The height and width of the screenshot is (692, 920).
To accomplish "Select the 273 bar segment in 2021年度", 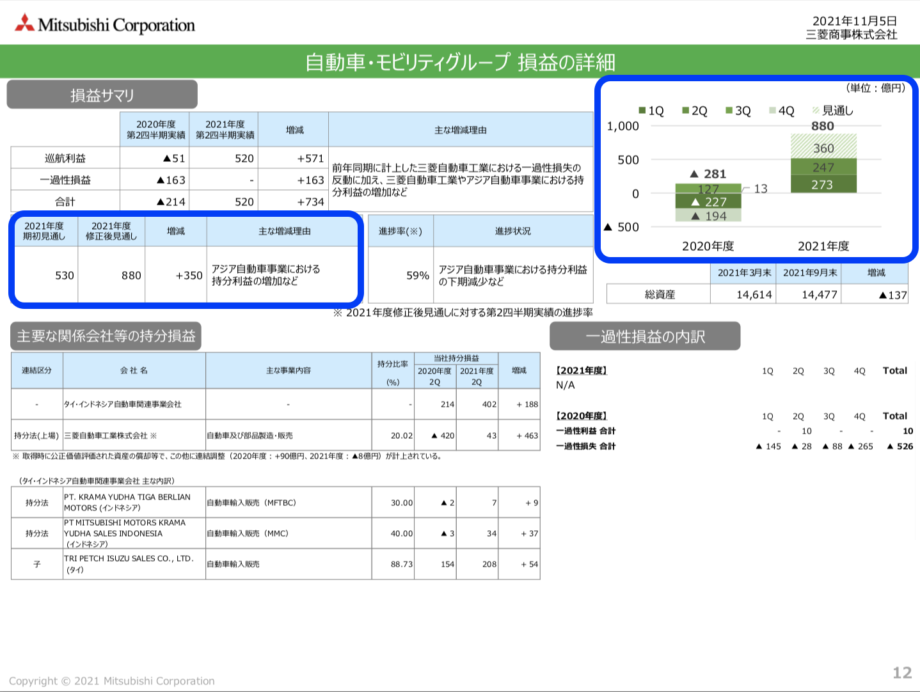I will (x=823, y=184).
